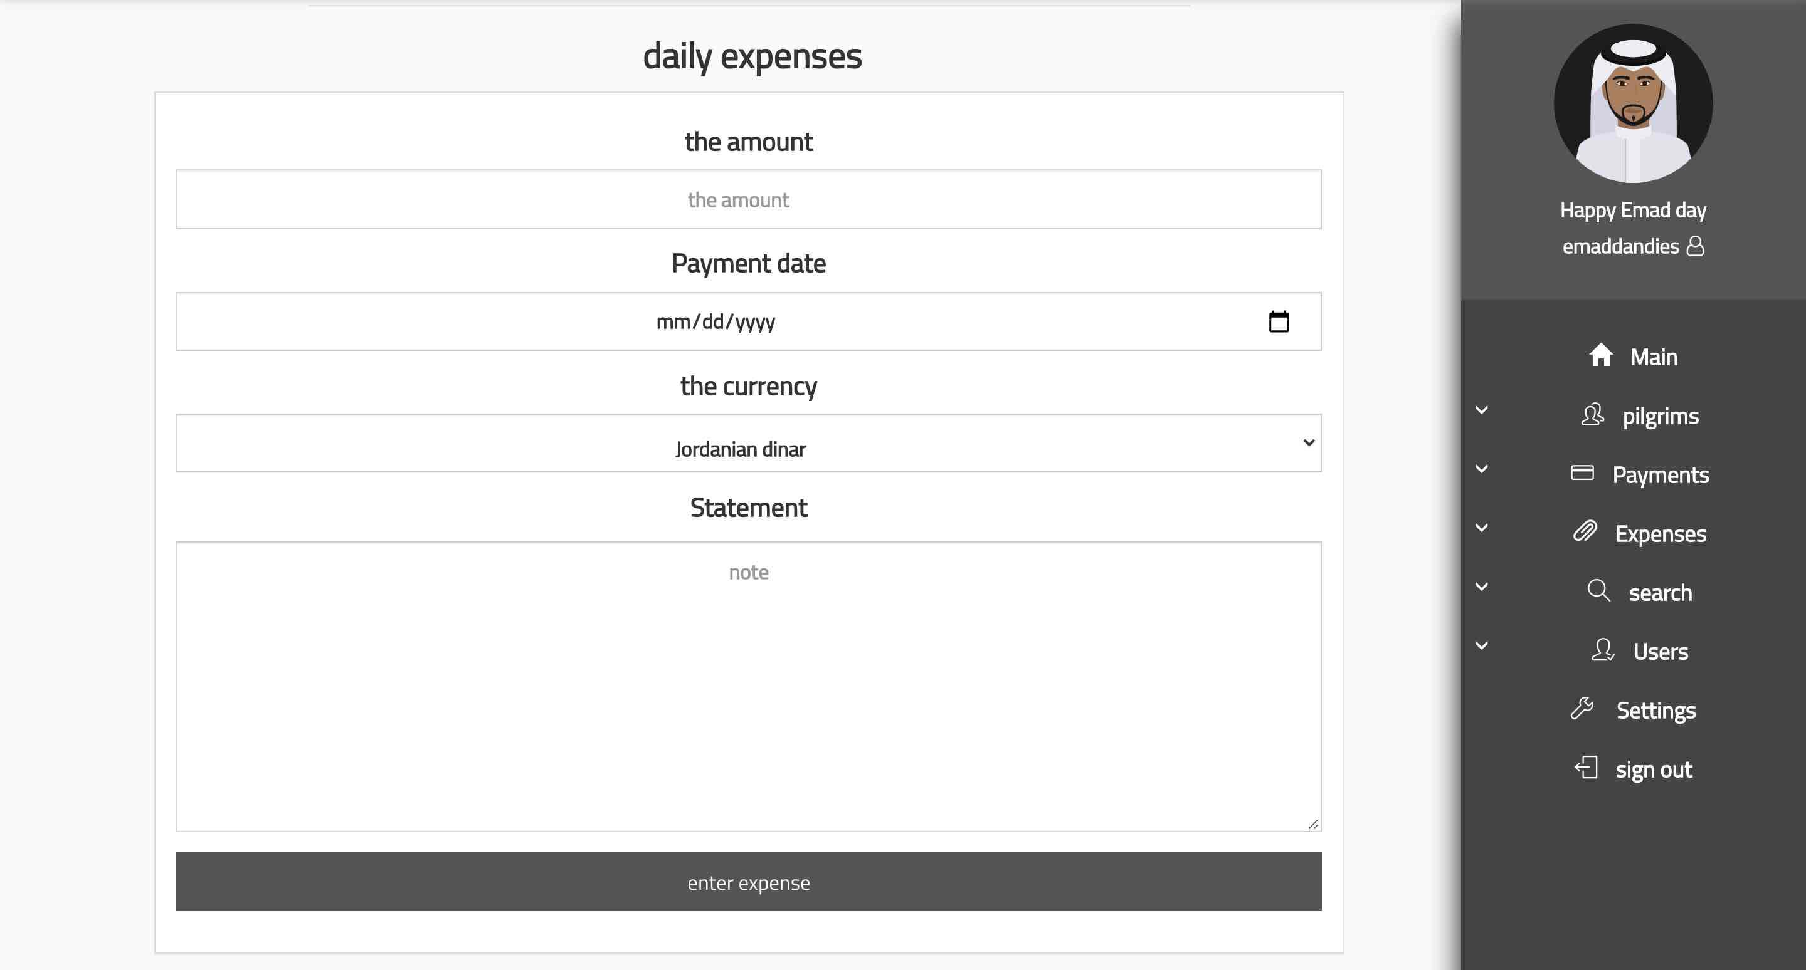1806x970 pixels.
Task: Expand the pilgrims submenu chevron
Action: 1481,410
